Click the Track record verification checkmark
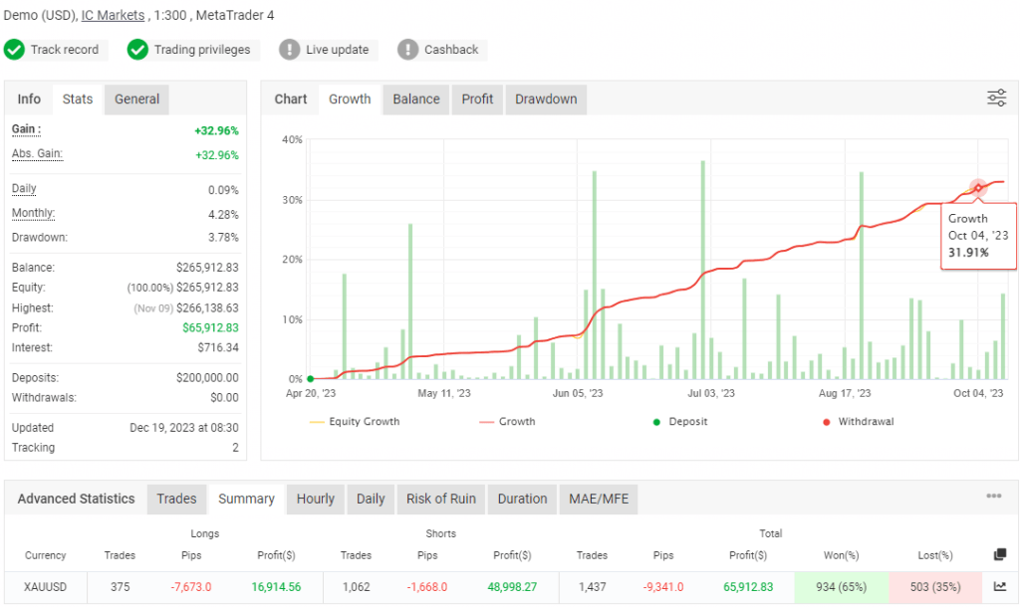This screenshot has width=1020, height=607. 15,49
